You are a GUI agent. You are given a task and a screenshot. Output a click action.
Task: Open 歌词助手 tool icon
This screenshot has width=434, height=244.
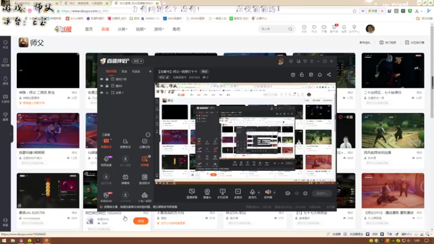144,179
